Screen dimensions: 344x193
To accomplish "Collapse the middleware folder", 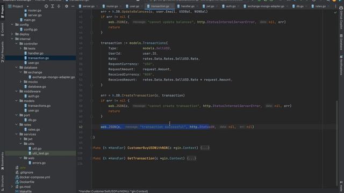I will [17, 91].
